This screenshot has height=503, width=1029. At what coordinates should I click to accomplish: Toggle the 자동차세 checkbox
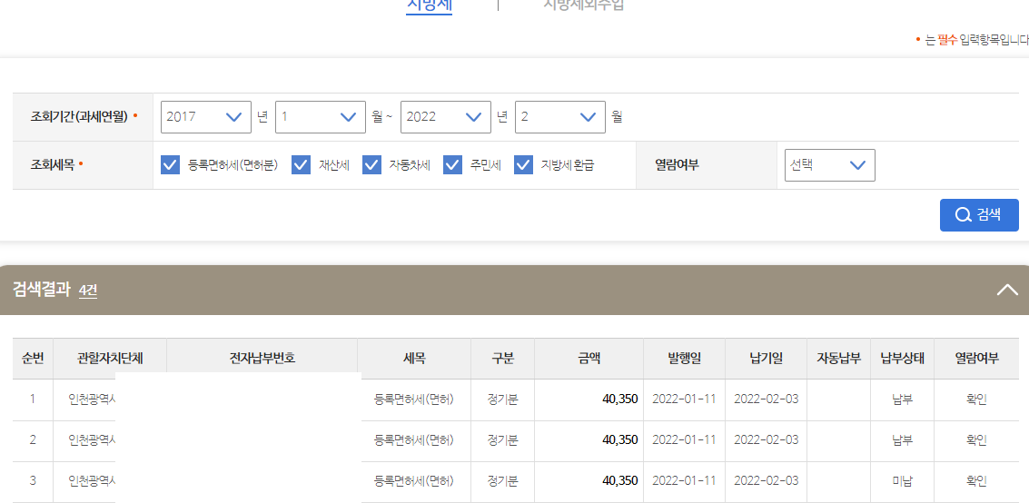(x=371, y=165)
